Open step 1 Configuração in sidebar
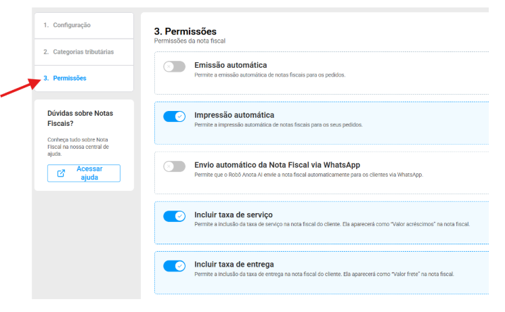The height and width of the screenshot is (312, 505). 71,26
